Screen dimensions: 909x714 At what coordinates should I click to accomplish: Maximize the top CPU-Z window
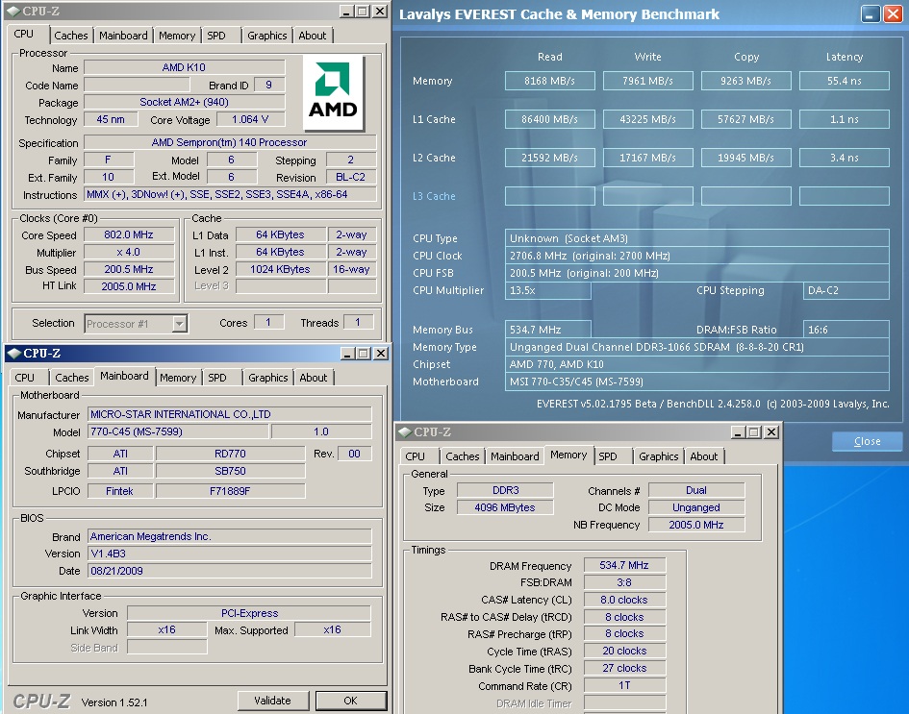pyautogui.click(x=363, y=11)
